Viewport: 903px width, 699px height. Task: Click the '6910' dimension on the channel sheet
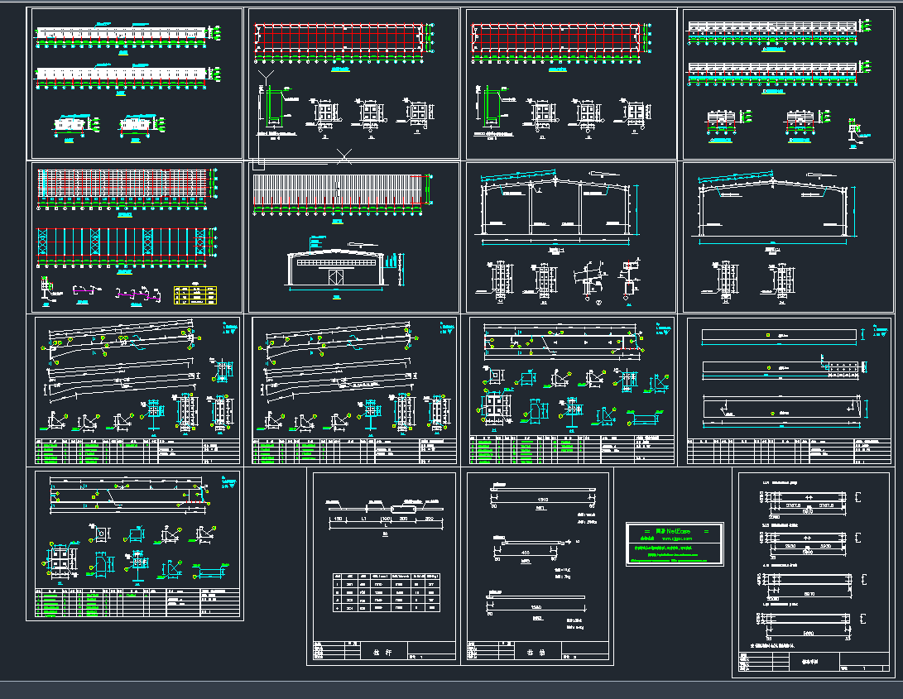click(x=808, y=511)
